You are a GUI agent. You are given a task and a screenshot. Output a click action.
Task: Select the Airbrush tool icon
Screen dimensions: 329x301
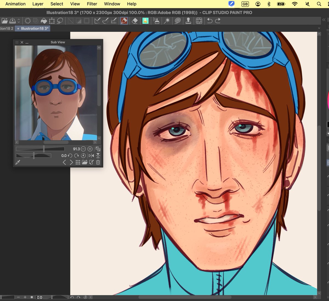[x=156, y=21]
